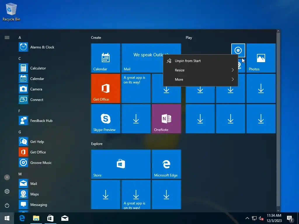Open the Store tile
Image resolution: width=299 pixels, height=224 pixels.
click(121, 164)
